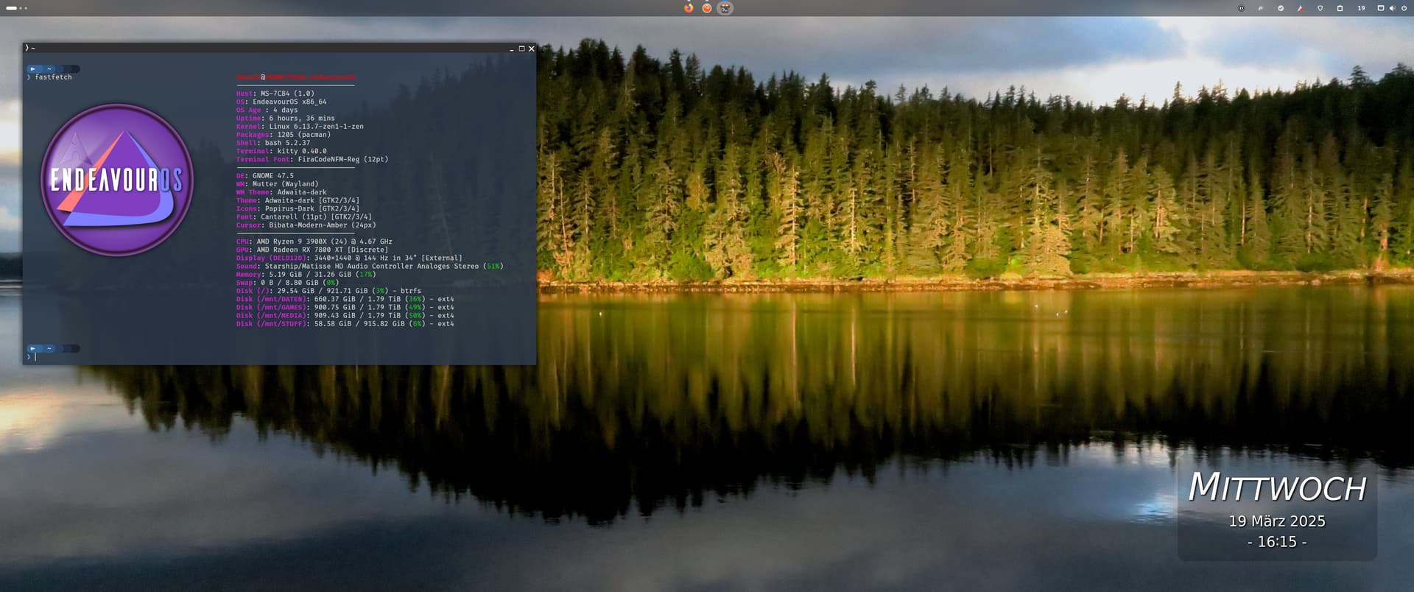Click the EndeavourOS logo in the terminal
1414x592 pixels.
[x=117, y=180]
